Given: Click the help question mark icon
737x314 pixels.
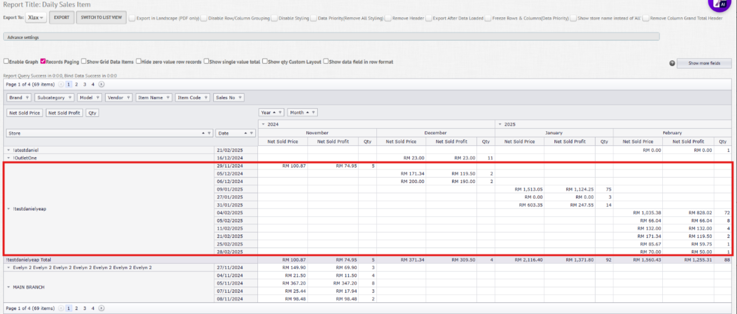Looking at the screenshot, I should pyautogui.click(x=672, y=63).
